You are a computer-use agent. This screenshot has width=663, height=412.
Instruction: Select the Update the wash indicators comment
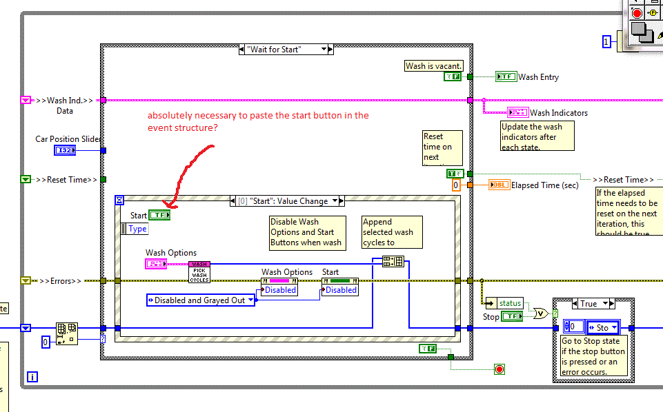click(537, 136)
